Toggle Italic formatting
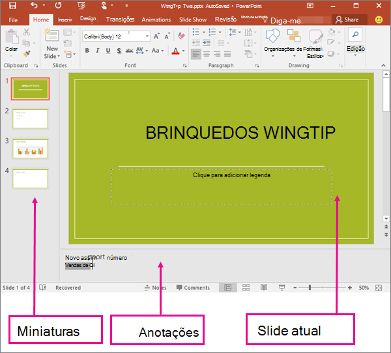 pos(98,51)
